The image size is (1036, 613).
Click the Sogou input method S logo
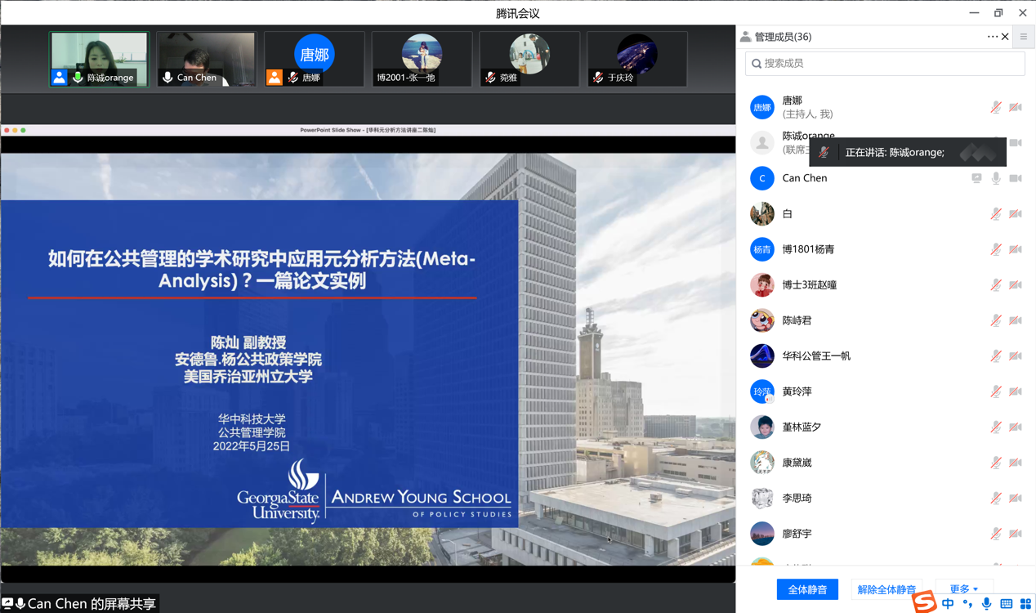click(924, 602)
